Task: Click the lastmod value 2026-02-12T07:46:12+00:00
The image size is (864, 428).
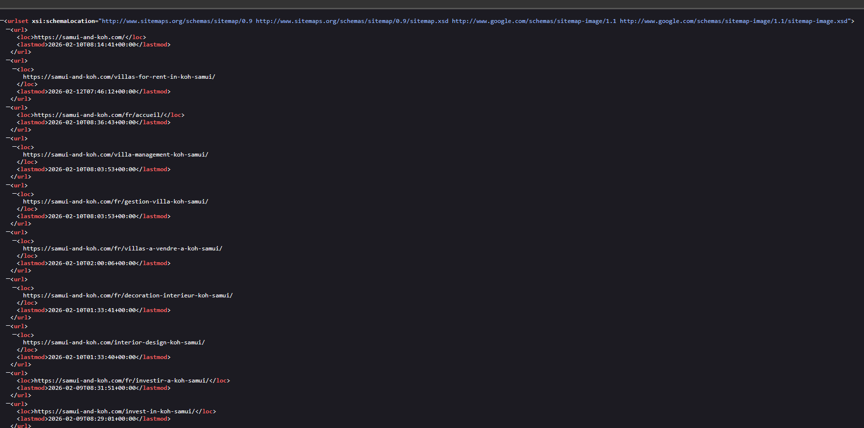Action: tap(92, 91)
